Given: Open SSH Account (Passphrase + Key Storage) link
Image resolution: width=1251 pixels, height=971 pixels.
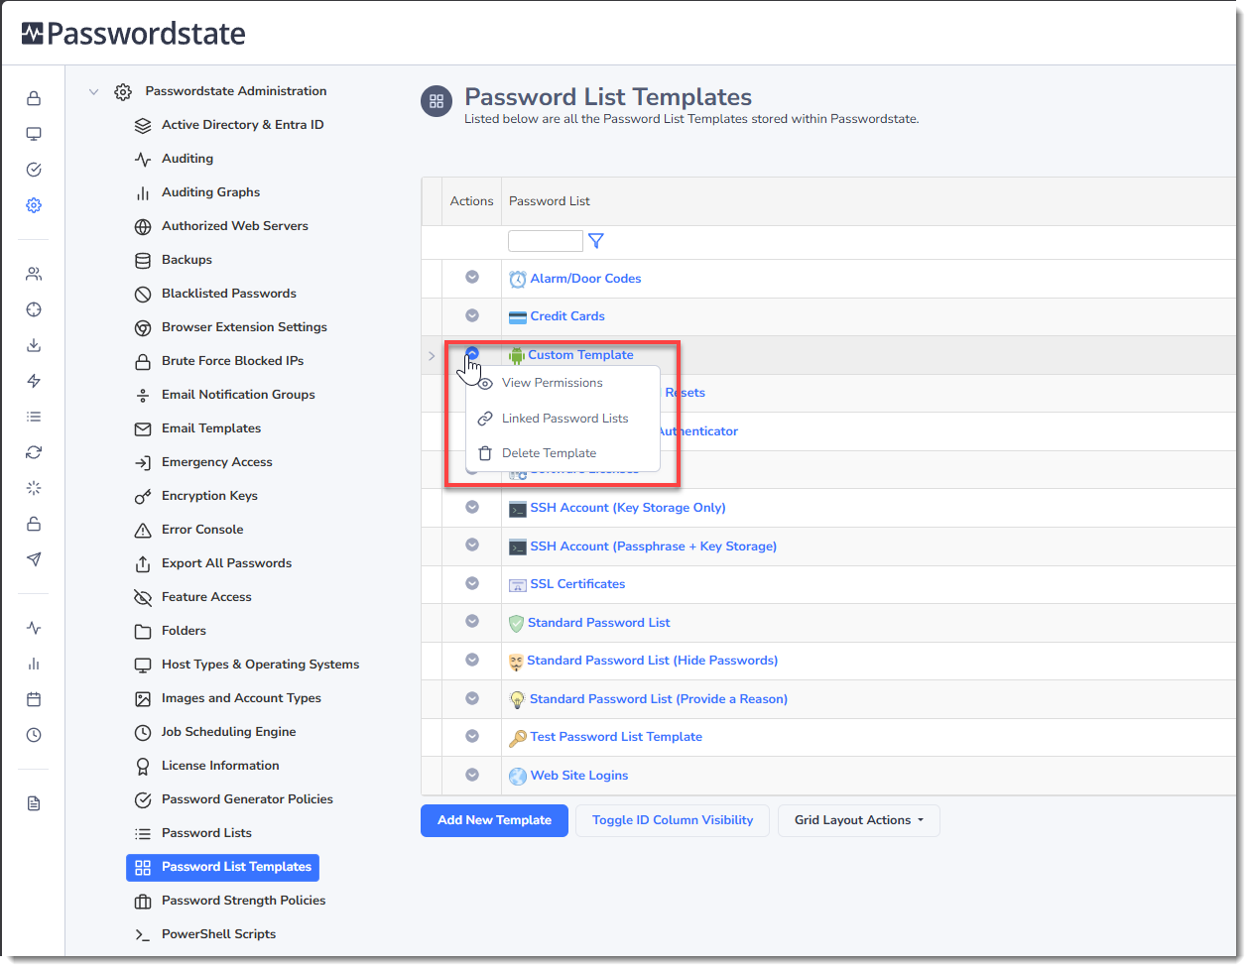Looking at the screenshot, I should coord(654,546).
